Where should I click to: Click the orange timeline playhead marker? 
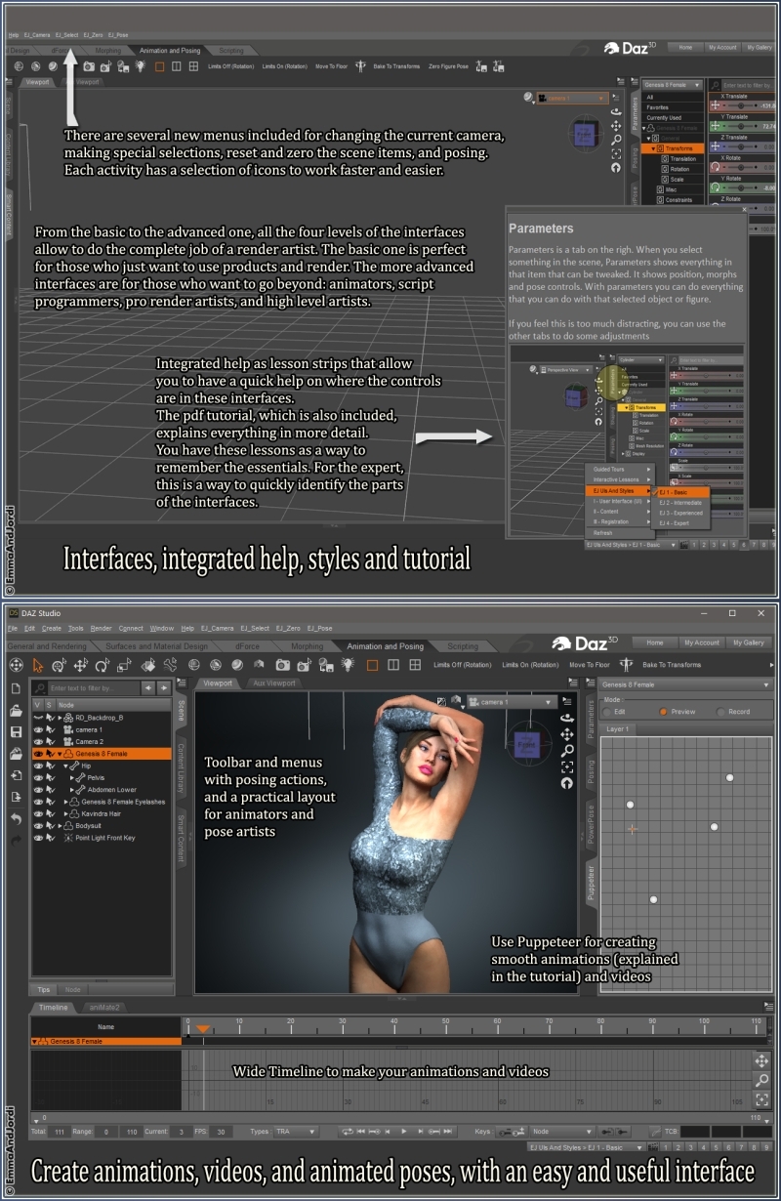(x=202, y=1029)
